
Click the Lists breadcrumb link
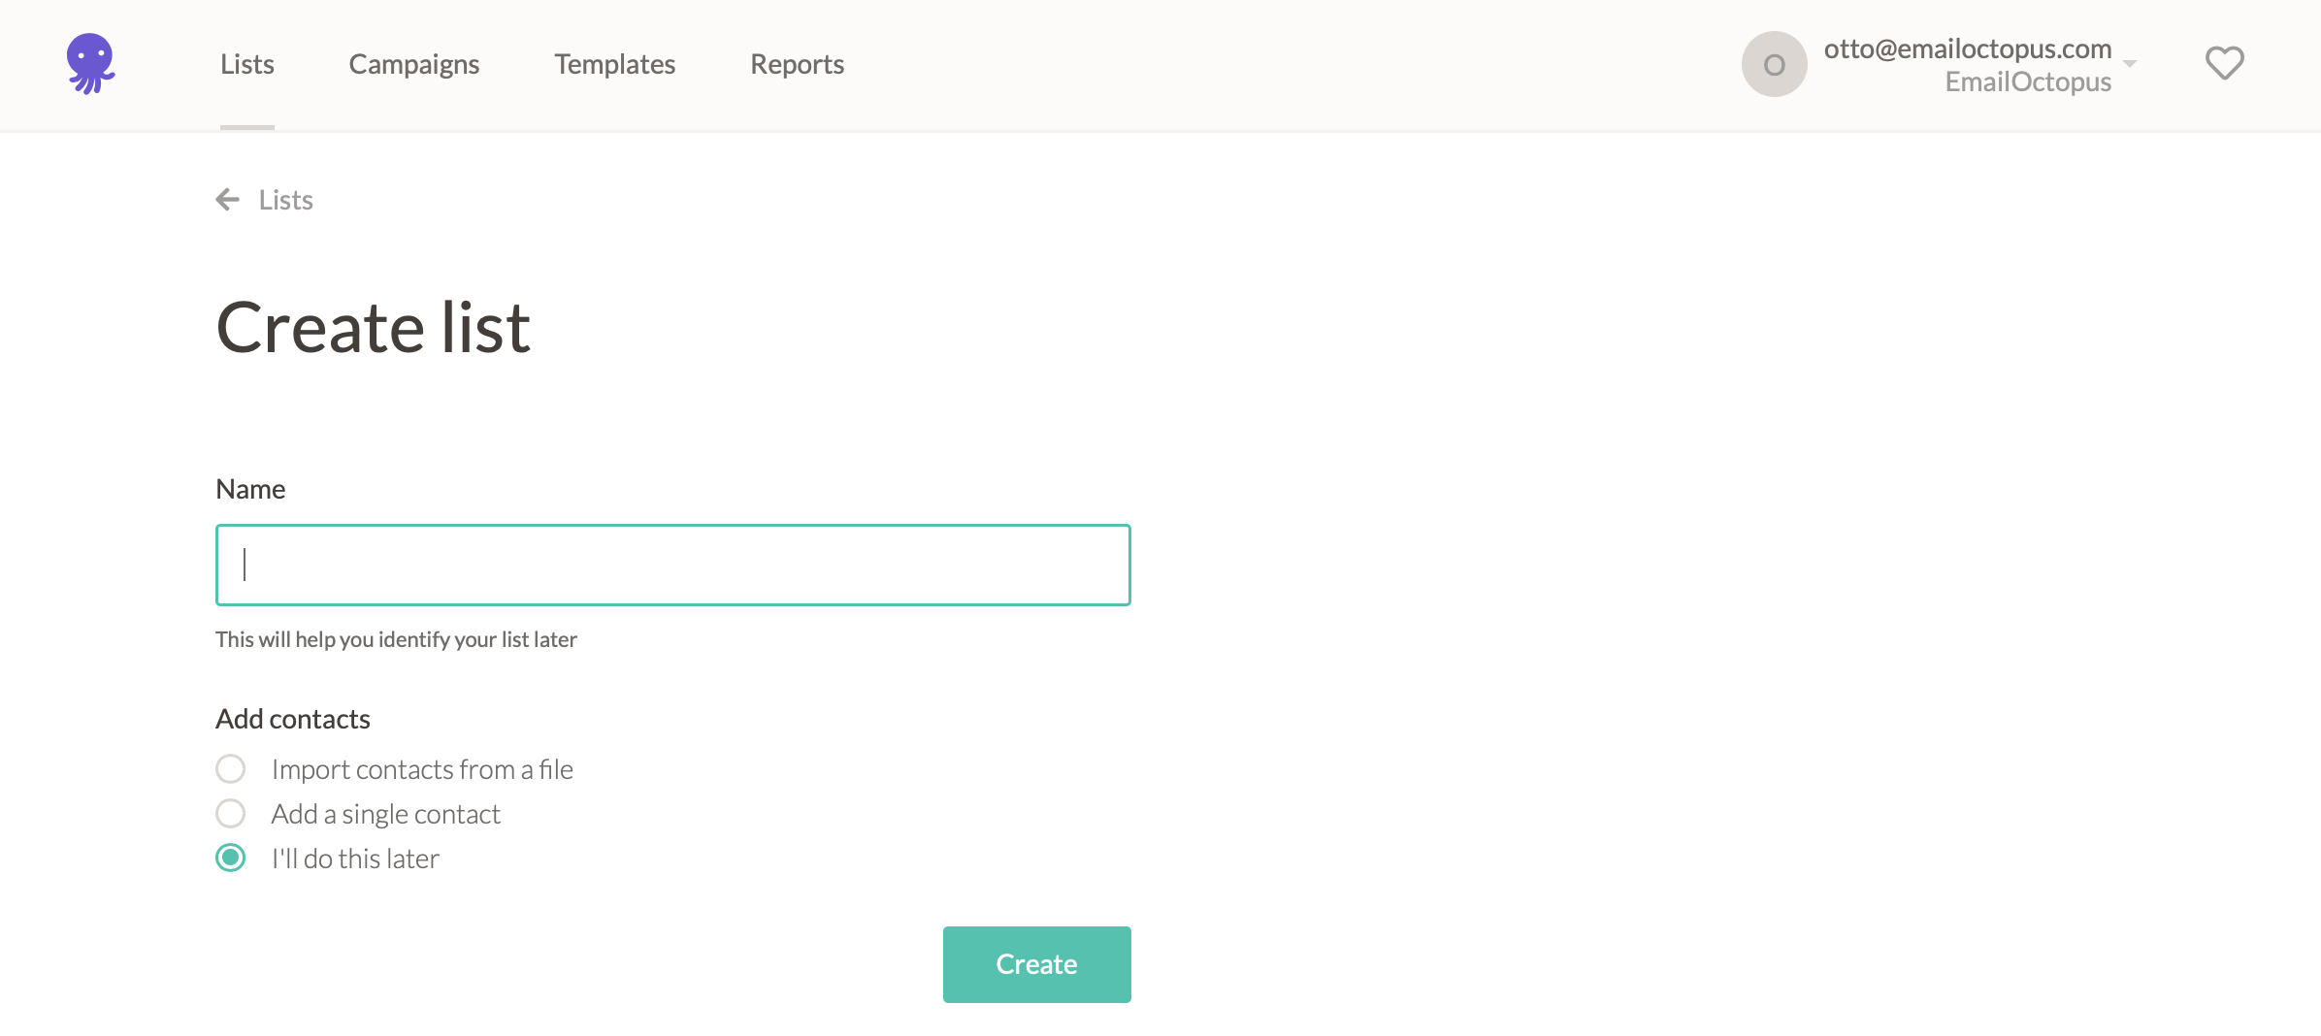coord(285,200)
